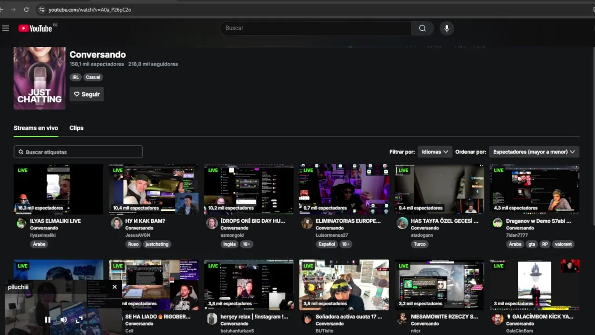Select the Turco tag
The width and height of the screenshot is (595, 335).
tap(420, 244)
